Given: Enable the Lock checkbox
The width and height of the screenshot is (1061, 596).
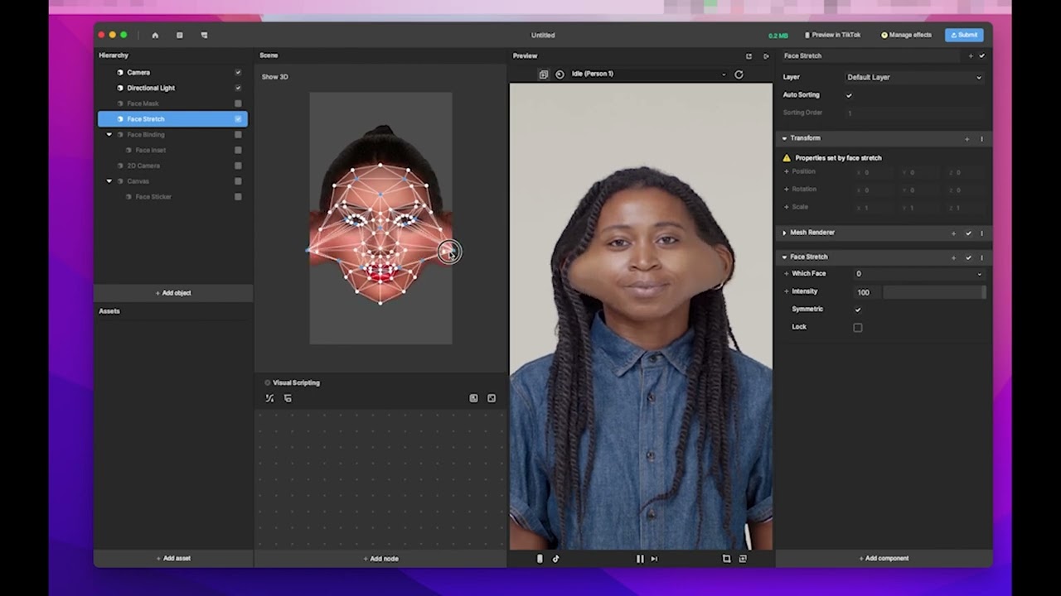Looking at the screenshot, I should [x=858, y=328].
